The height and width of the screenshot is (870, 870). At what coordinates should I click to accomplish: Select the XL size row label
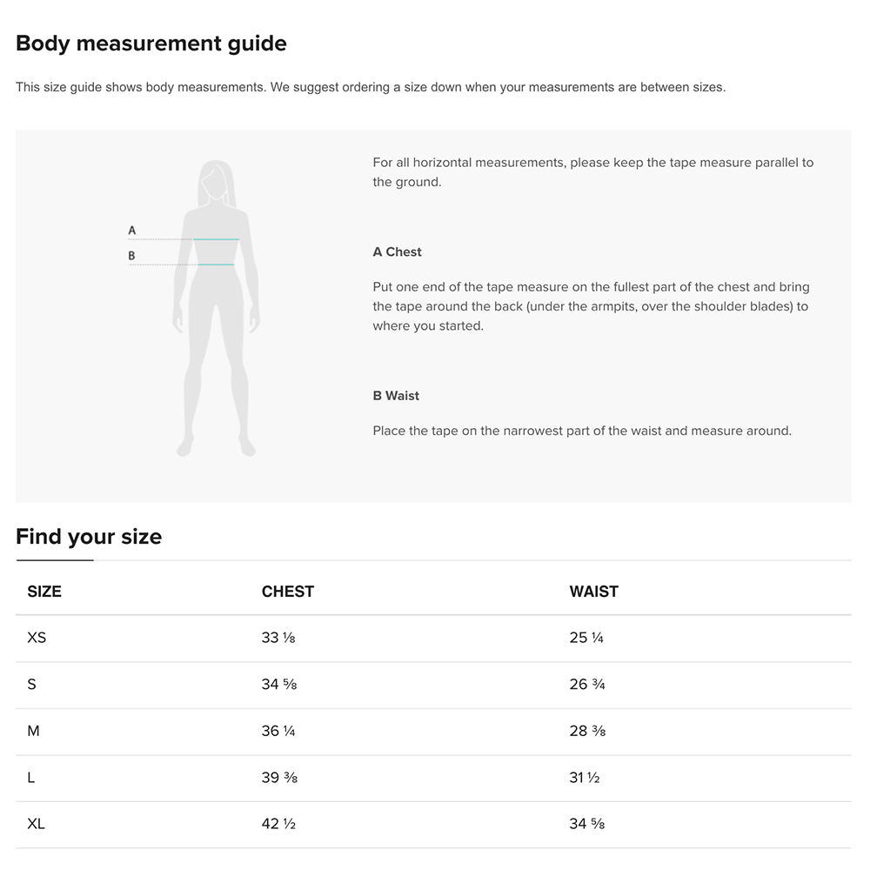point(36,824)
